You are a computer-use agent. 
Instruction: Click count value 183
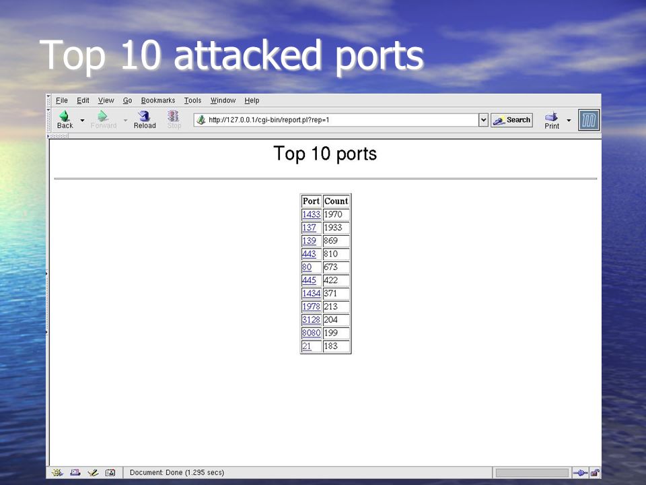pos(331,346)
